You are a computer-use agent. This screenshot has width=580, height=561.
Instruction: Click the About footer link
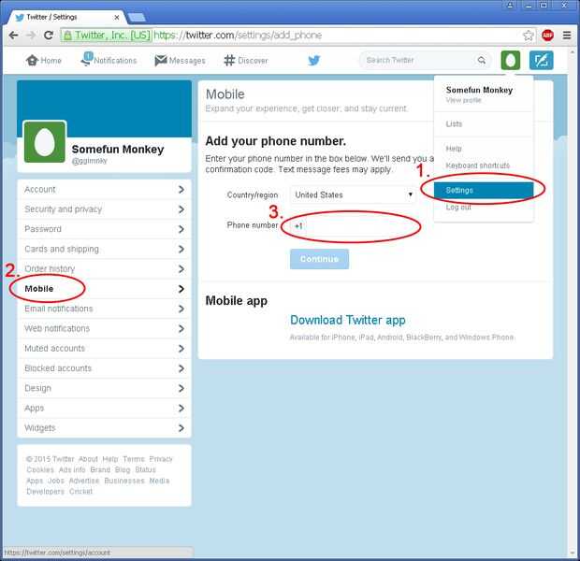[88, 459]
